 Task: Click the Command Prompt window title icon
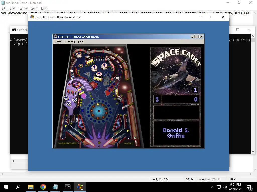point(14,30)
